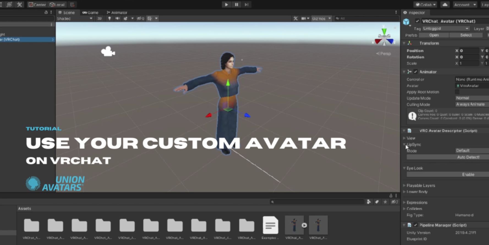Toggle the Local handle rotation button

tap(57, 5)
